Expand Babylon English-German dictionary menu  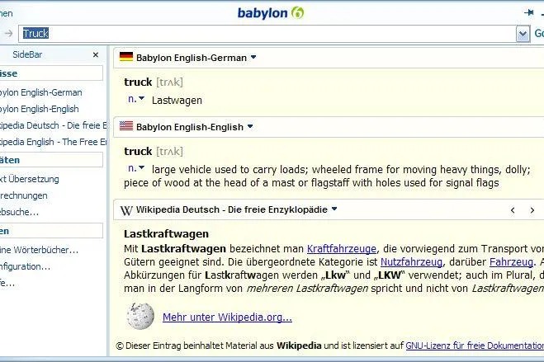tap(253, 57)
